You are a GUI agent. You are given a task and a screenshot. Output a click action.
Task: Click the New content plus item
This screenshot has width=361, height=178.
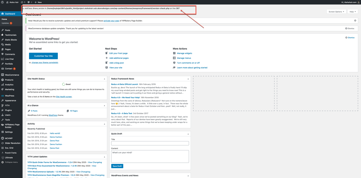(x=38, y=2)
